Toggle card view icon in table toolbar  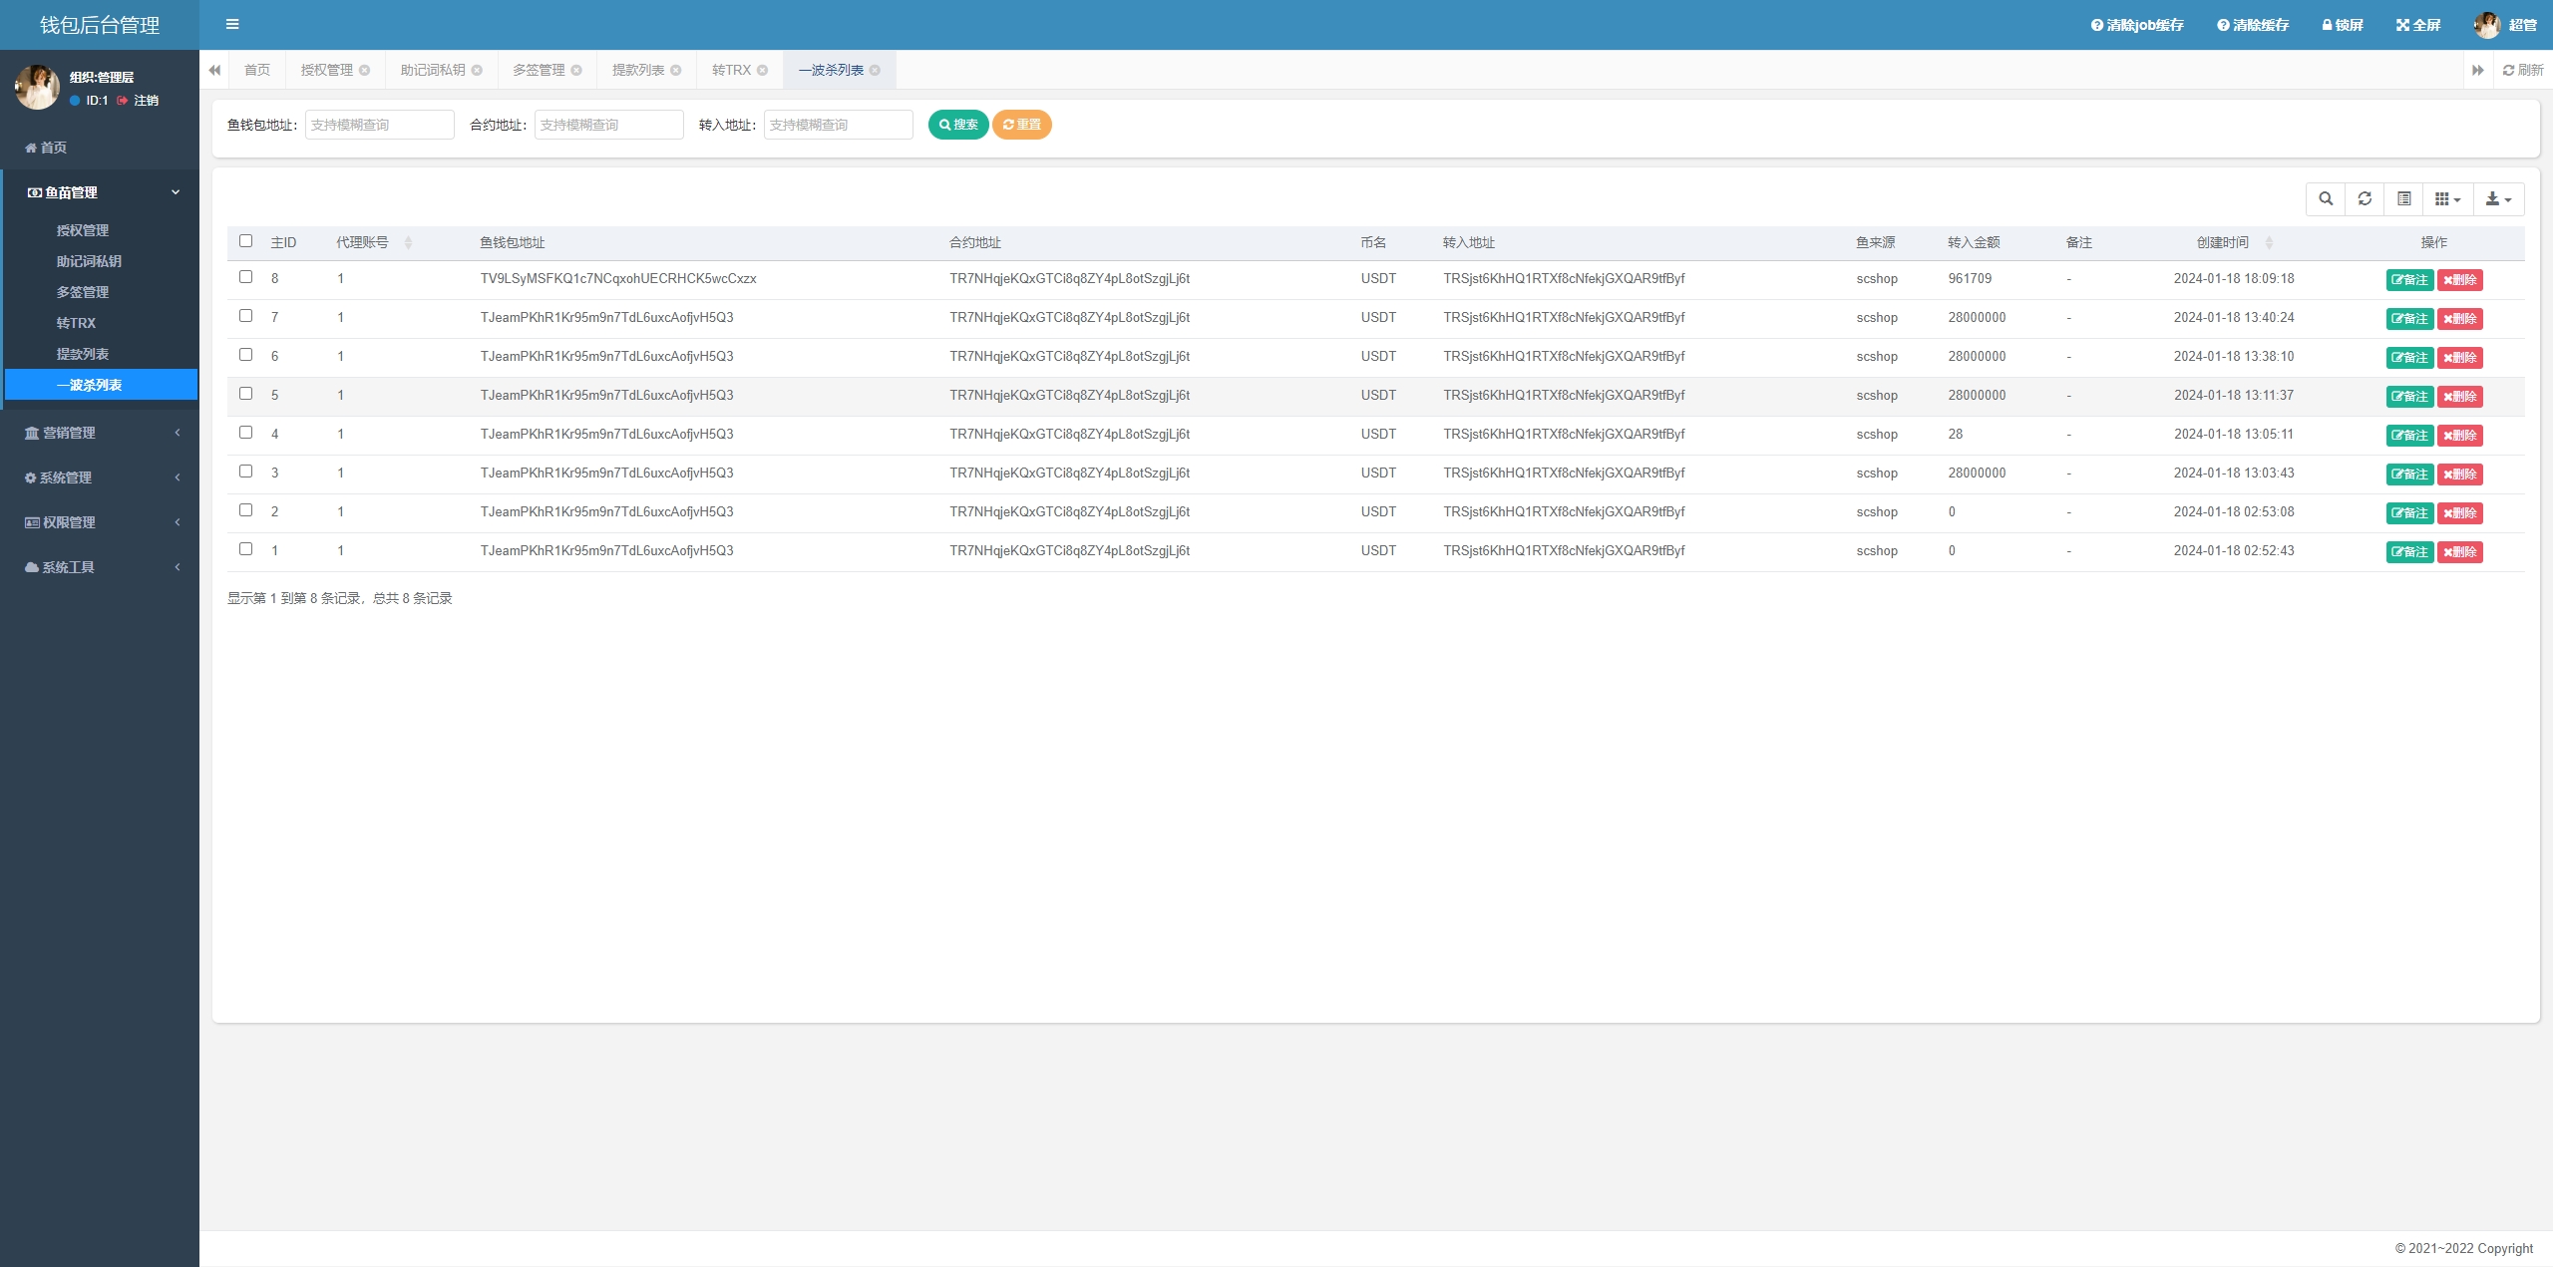[x=2404, y=199]
